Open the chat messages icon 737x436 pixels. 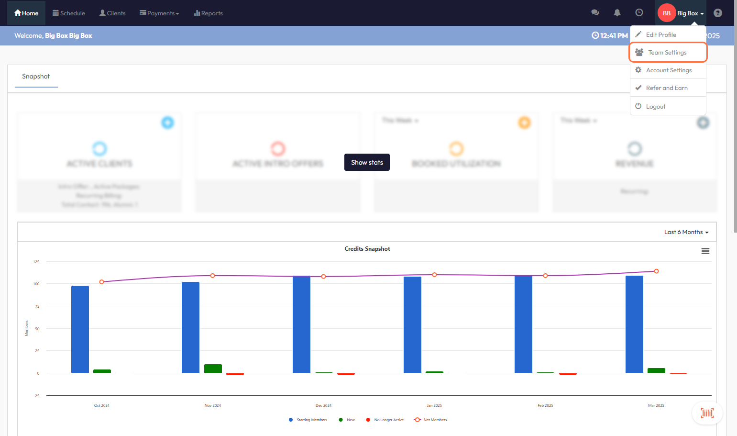pos(595,13)
